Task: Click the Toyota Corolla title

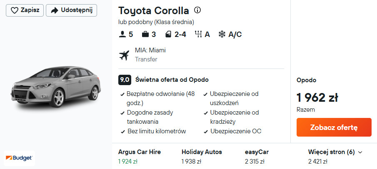Action: [x=153, y=10]
